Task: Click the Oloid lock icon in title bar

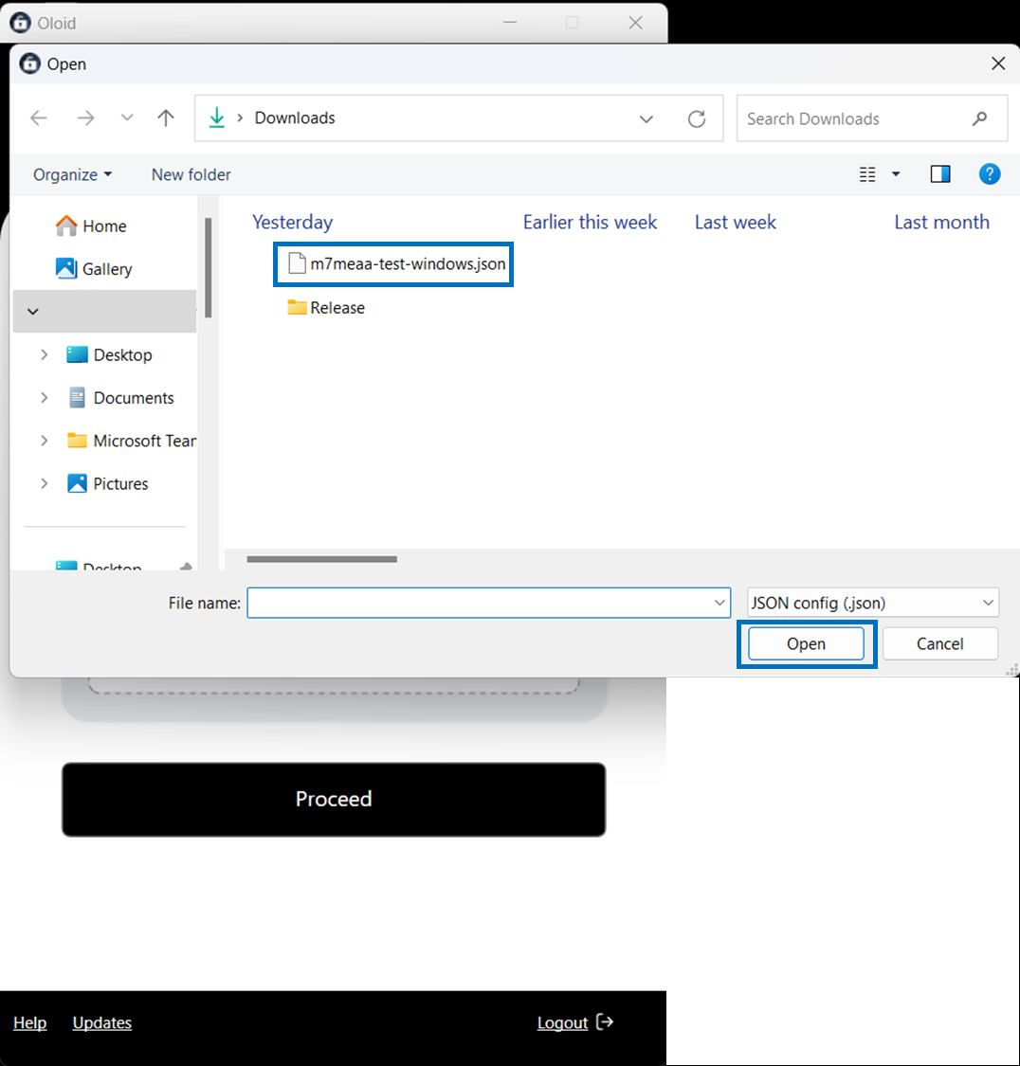Action: pyautogui.click(x=21, y=23)
